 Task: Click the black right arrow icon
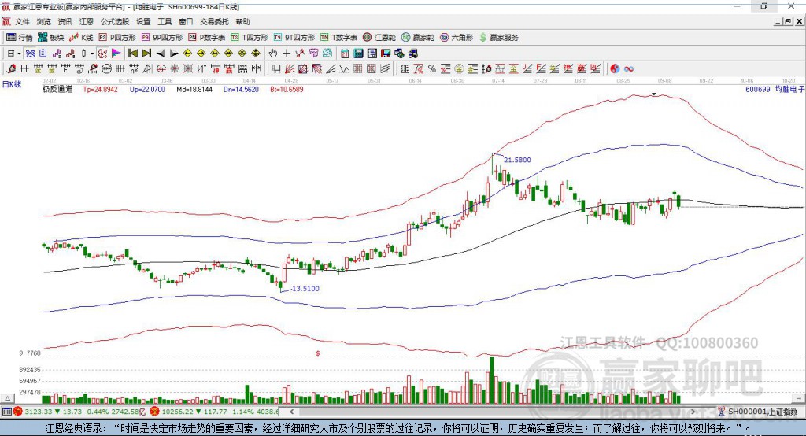[174, 54]
